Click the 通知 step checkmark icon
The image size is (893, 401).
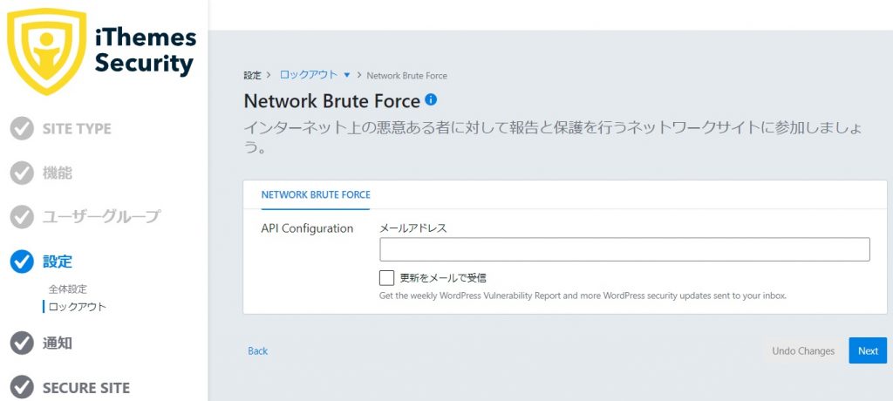[x=22, y=343]
